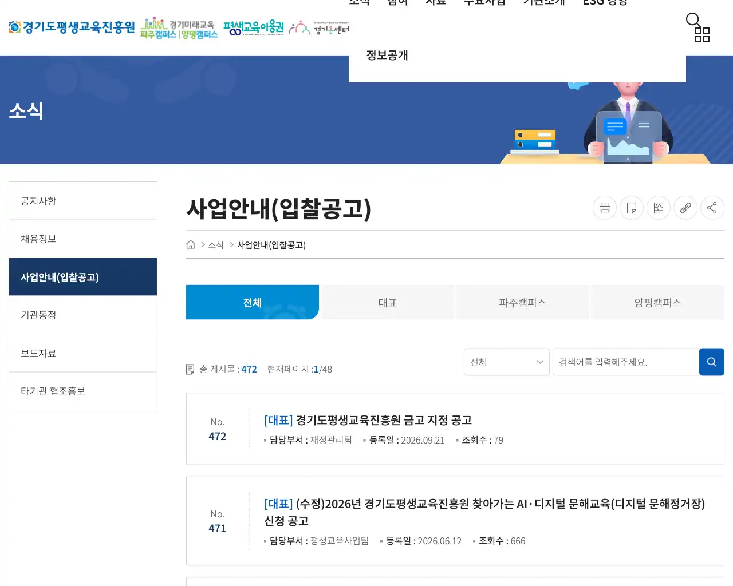Image resolution: width=733 pixels, height=586 pixels.
Task: Print the page with the printer icon
Action: point(605,208)
